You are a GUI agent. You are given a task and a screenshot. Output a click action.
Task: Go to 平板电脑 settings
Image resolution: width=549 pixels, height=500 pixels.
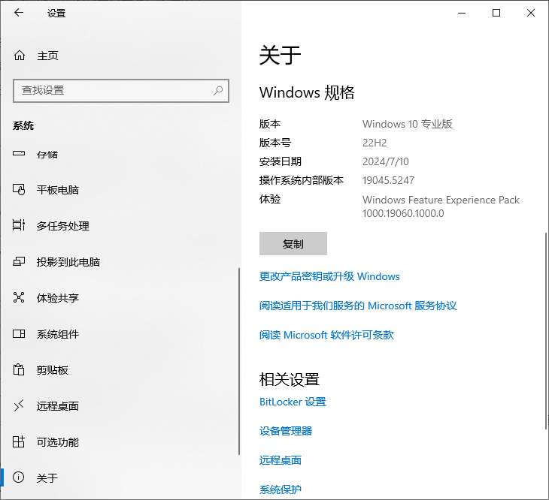pyautogui.click(x=120, y=190)
